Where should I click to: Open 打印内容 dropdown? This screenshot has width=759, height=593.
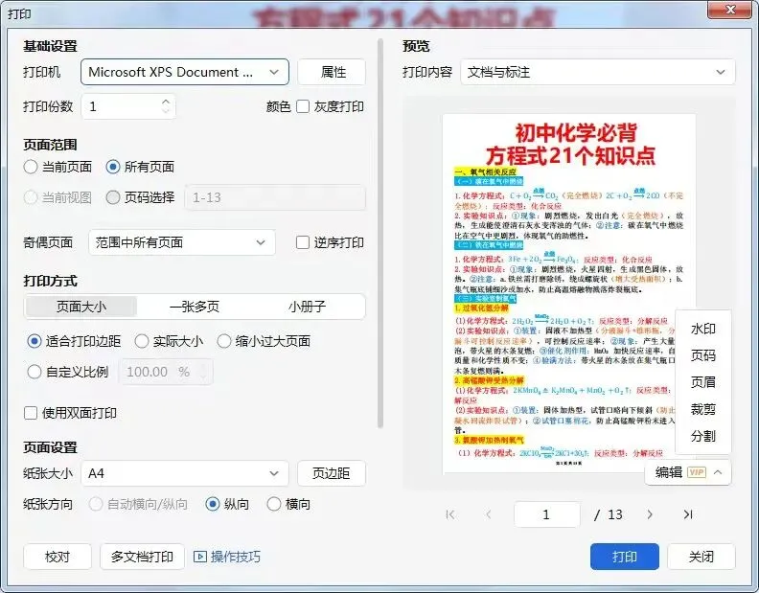598,72
